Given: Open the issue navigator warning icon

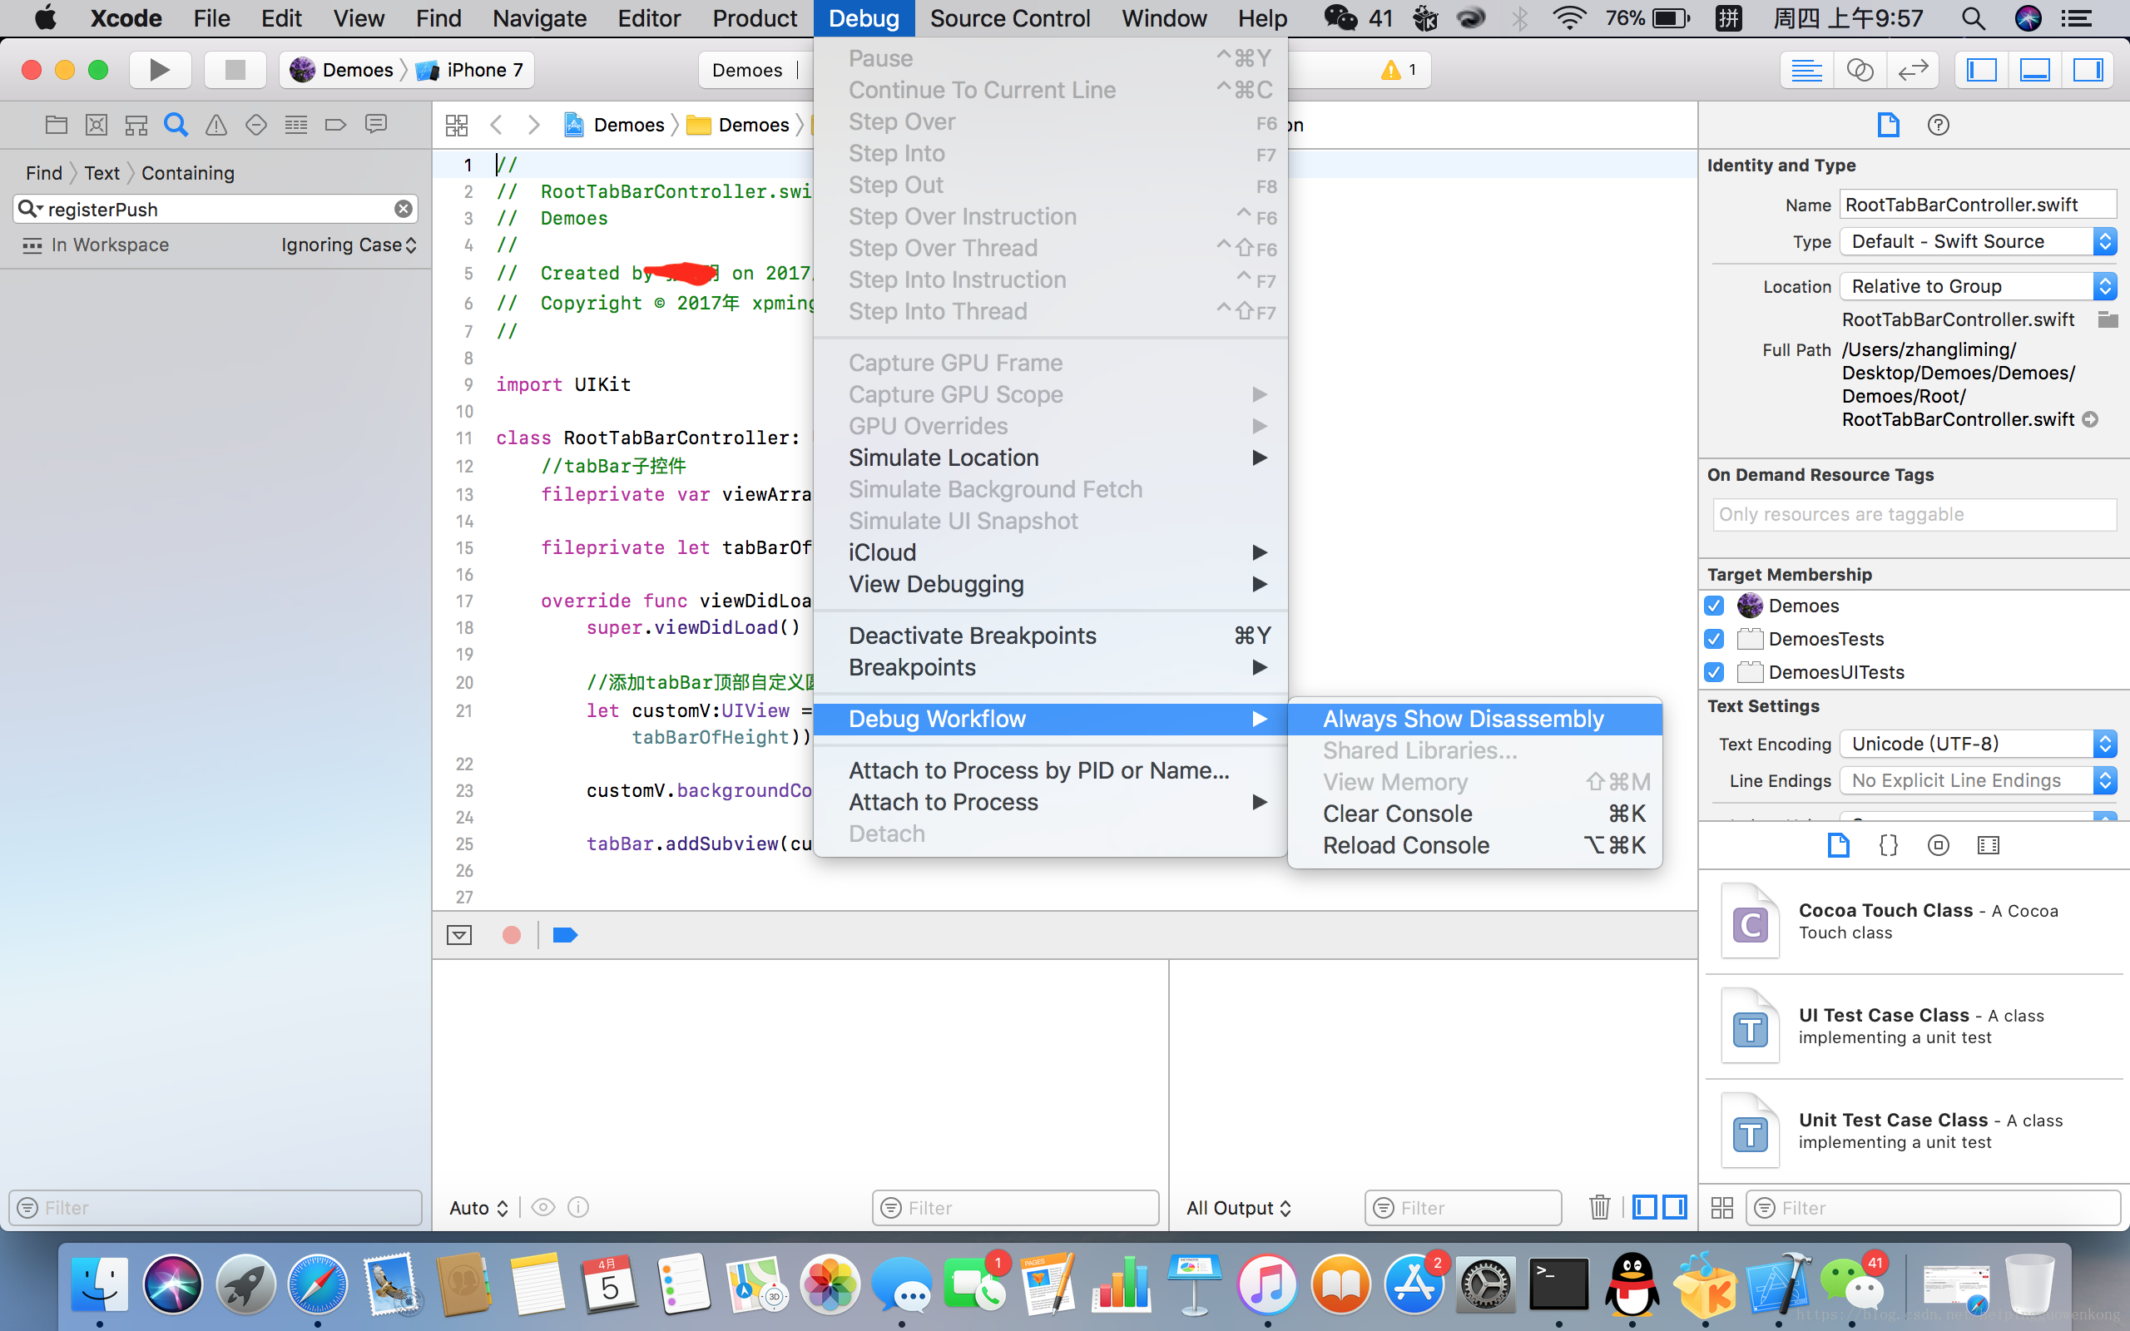Looking at the screenshot, I should tap(215, 124).
